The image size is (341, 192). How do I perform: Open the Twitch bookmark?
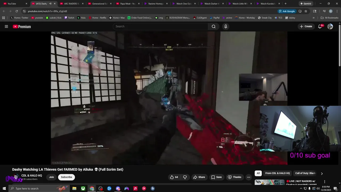click(x=69, y=18)
